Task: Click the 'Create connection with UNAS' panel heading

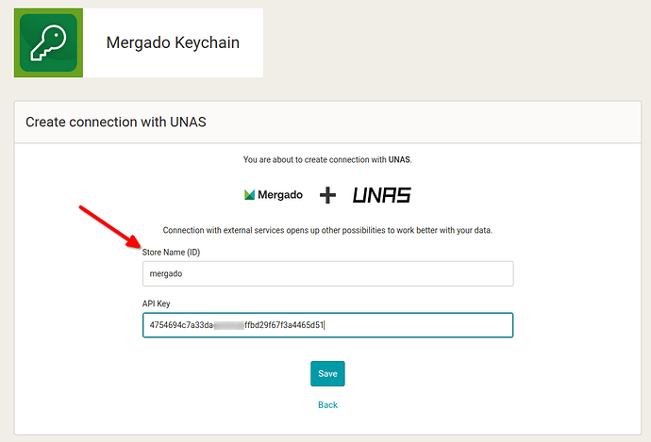Action: 116,123
